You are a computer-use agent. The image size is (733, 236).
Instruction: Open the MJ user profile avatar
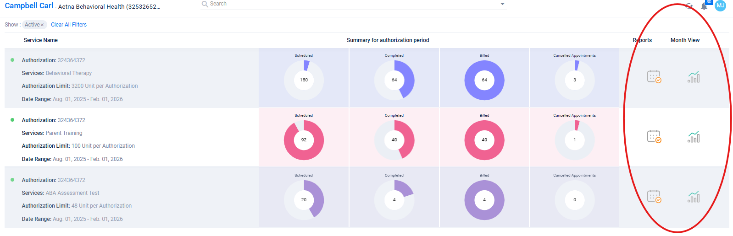click(721, 5)
